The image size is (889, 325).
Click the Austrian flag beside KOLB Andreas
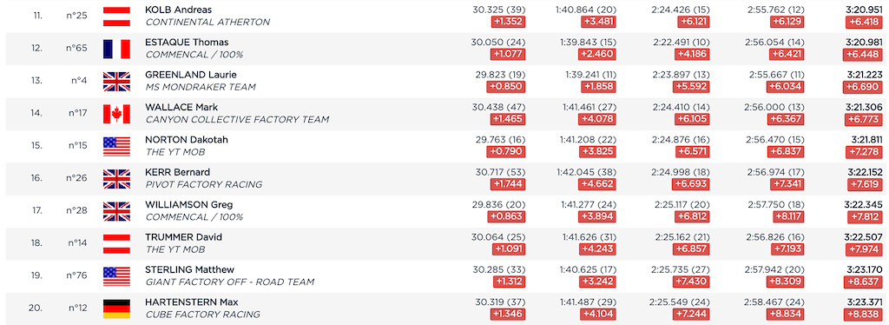[x=116, y=17]
